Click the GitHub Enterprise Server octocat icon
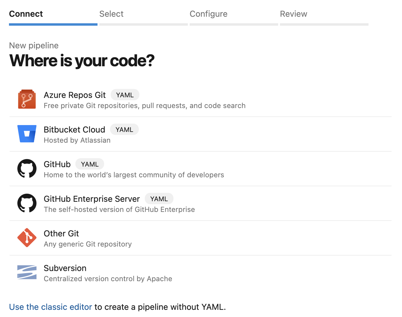The image size is (402, 317). coord(27,203)
